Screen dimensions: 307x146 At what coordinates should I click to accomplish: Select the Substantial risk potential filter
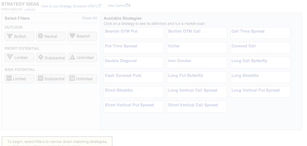tap(51, 79)
